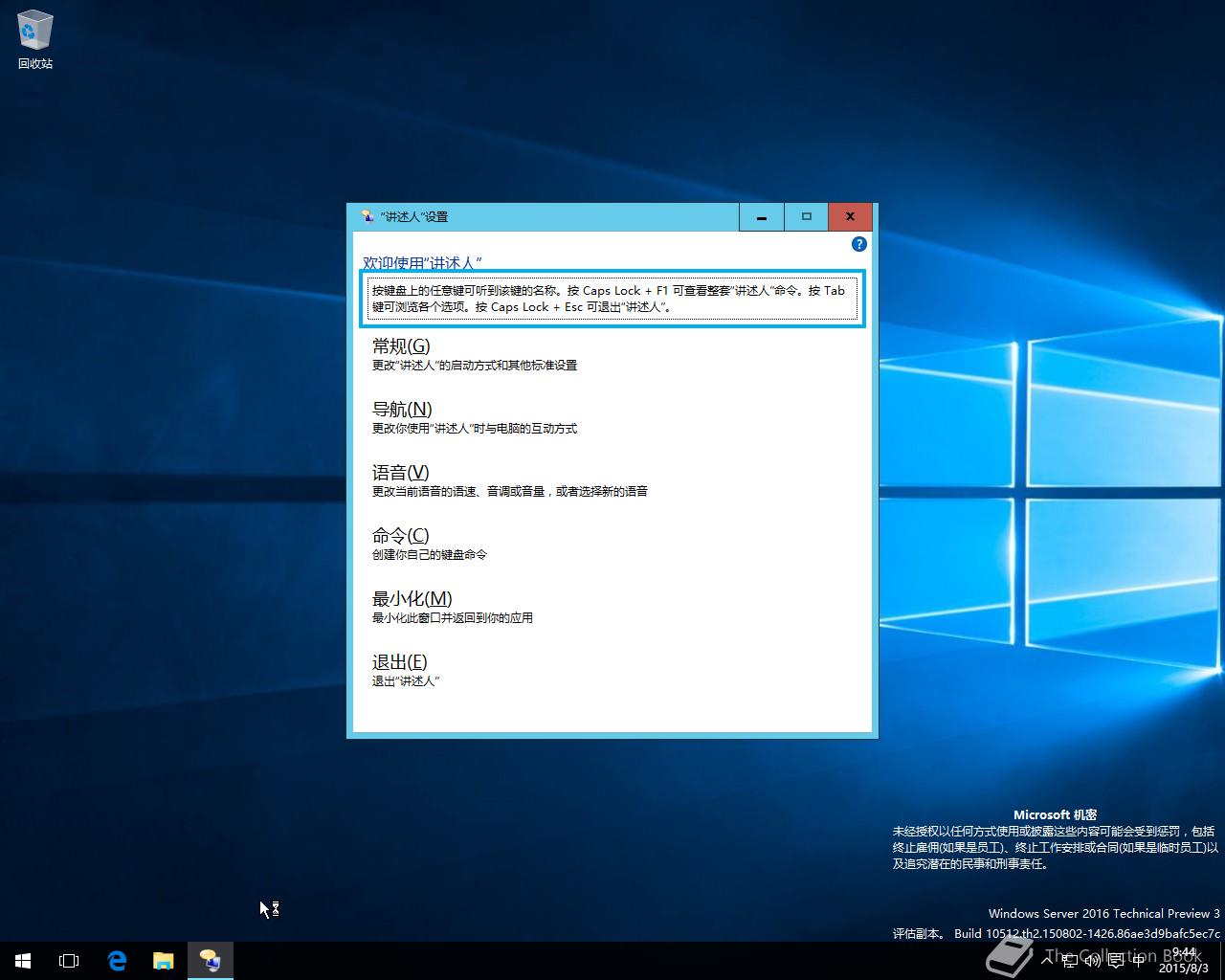Open the volume tray icon

click(x=1093, y=961)
